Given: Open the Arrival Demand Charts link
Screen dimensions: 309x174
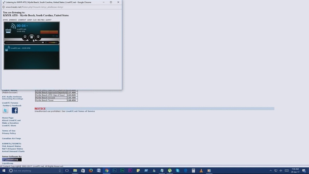Looking at the screenshot, I should [x=13, y=151].
